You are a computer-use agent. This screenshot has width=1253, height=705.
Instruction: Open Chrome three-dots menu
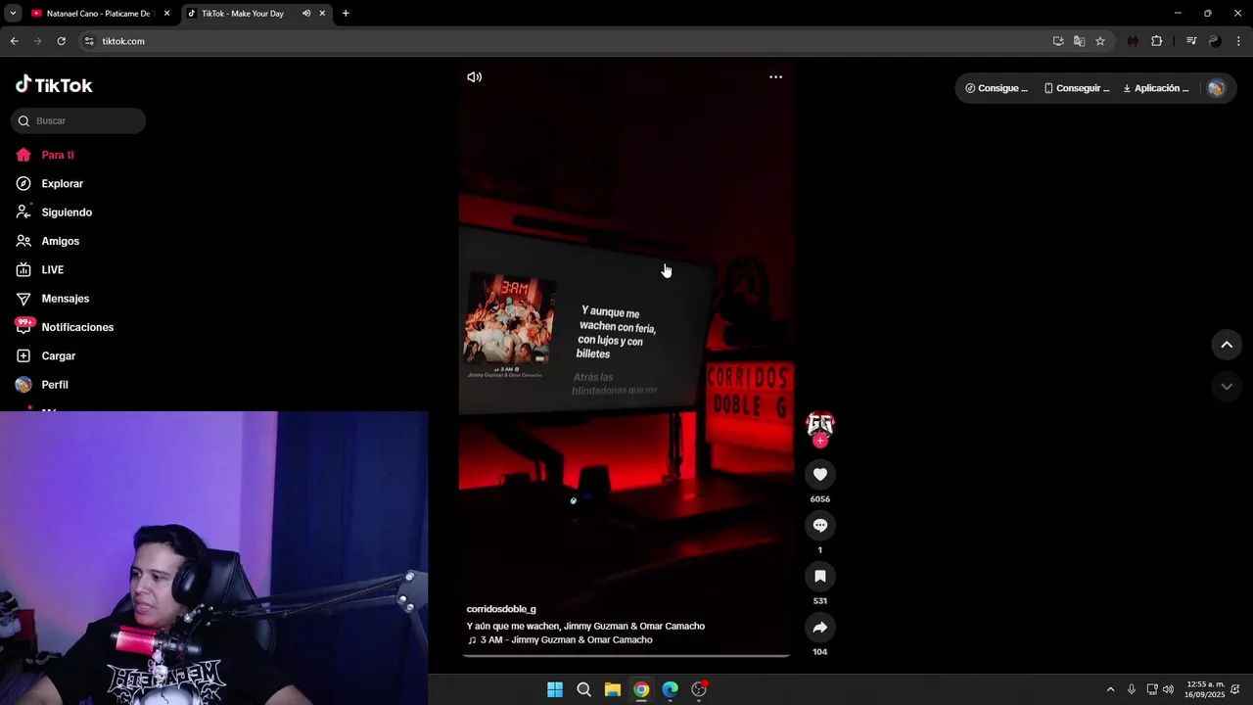[1238, 41]
